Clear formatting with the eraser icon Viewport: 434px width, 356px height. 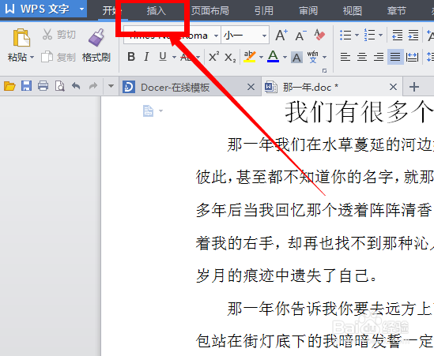[319, 35]
